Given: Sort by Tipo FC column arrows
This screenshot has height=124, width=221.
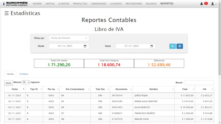Looking at the screenshot, I should pyautogui.click(x=41, y=89).
